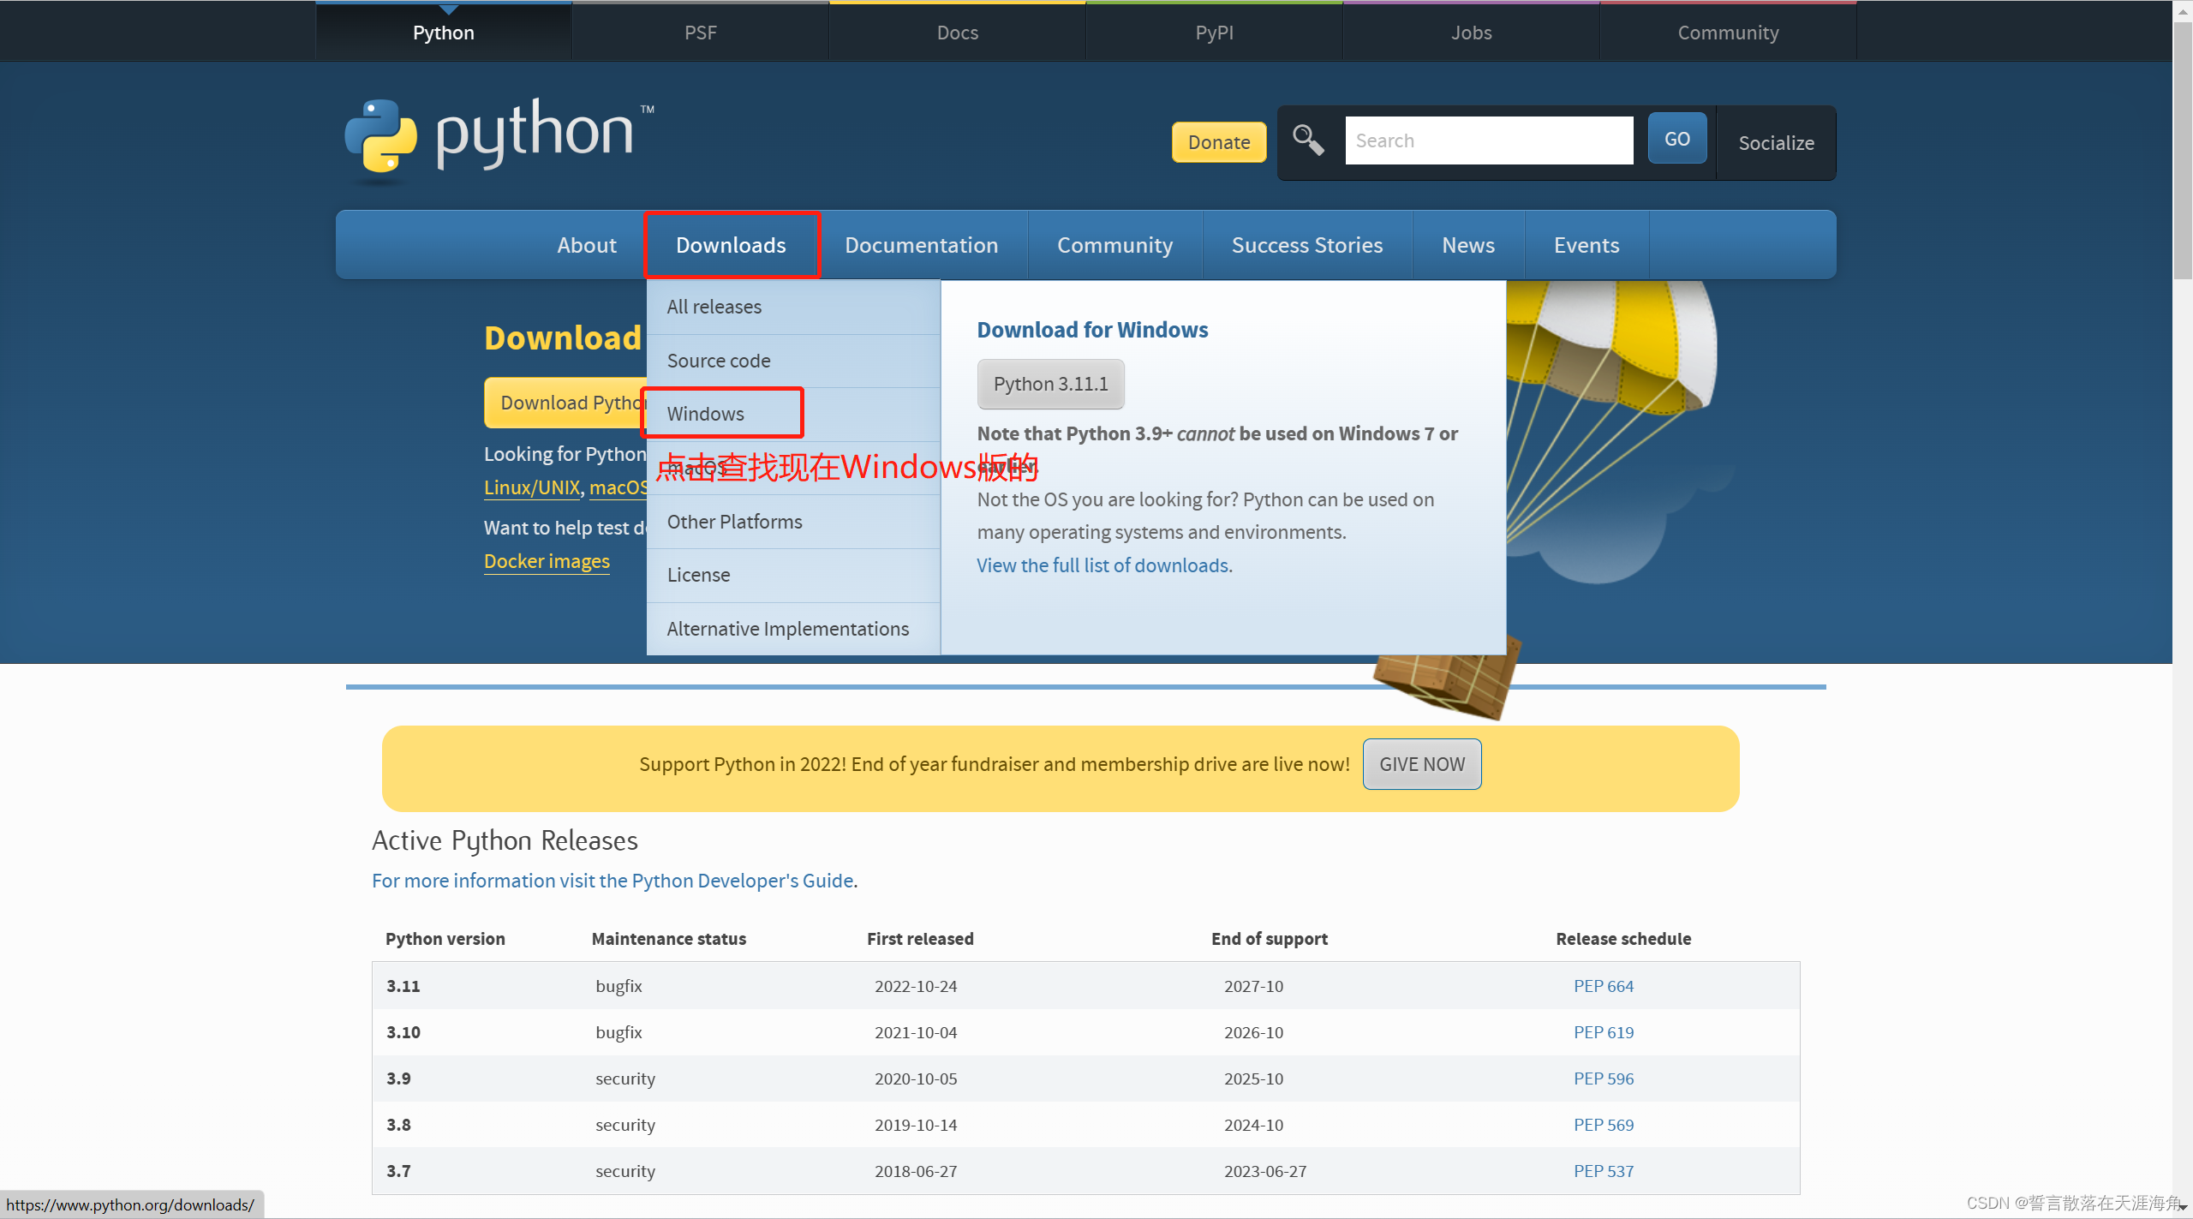This screenshot has height=1219, width=2193.
Task: Click version 3.11 in releases table
Action: [403, 986]
